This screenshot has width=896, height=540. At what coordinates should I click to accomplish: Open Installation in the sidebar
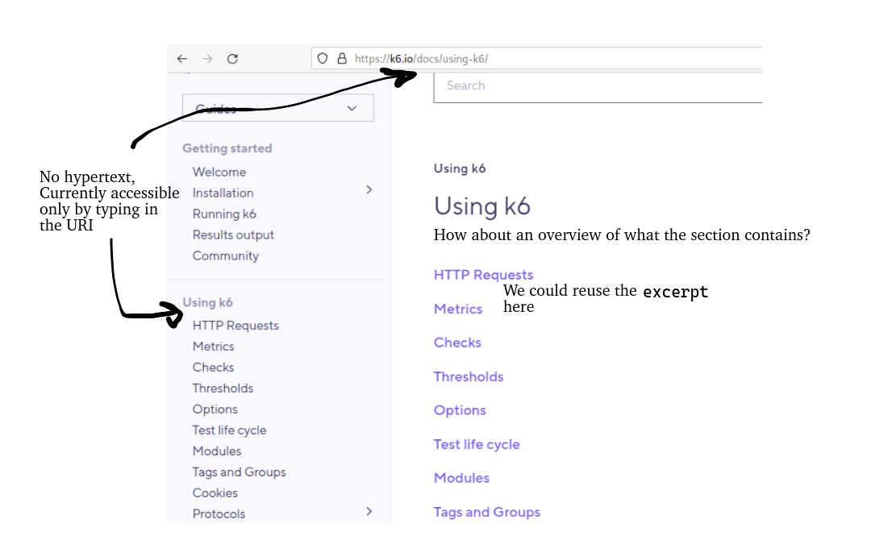pyautogui.click(x=223, y=193)
